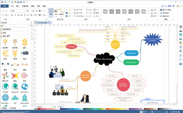Viewport: 183px width, 113px height.
Task: Select the Research globe symbol
Action: (x=15, y=88)
